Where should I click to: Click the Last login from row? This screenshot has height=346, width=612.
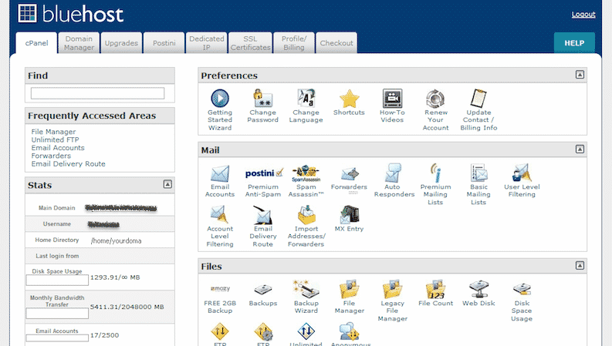coord(100,256)
